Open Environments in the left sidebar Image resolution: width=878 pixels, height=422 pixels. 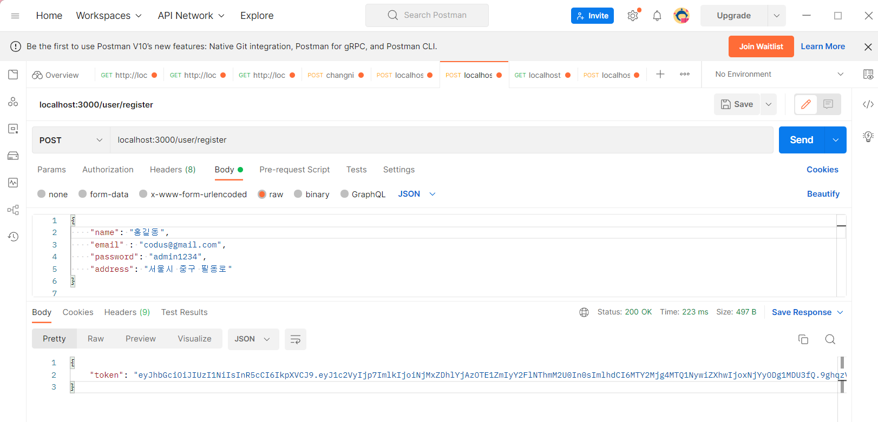13,129
